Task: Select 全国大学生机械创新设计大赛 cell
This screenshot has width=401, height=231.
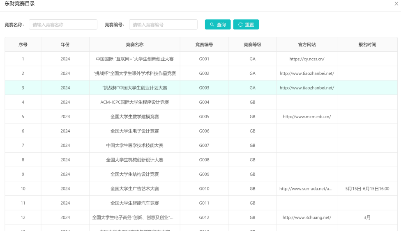Action: [135, 160]
